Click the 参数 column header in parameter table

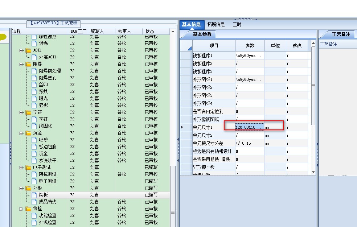click(250, 46)
